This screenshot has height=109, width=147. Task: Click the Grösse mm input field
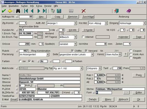[24, 44]
